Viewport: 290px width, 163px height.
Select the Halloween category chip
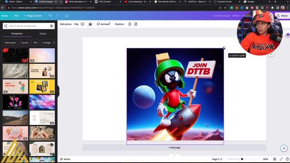pyautogui.click(x=10, y=43)
